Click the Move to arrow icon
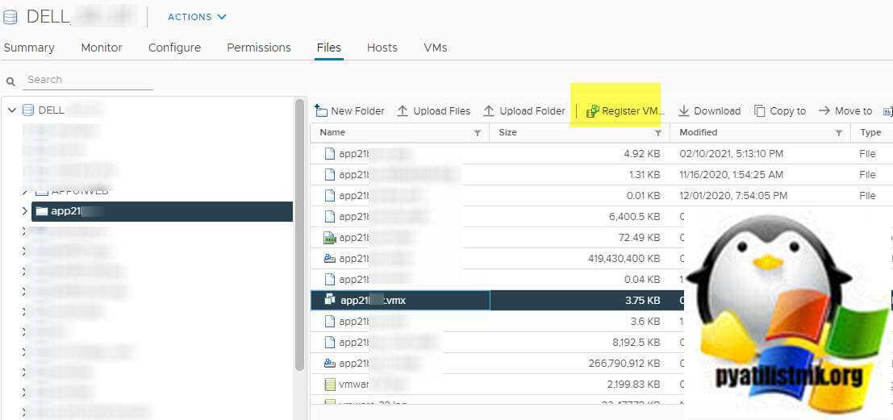 [x=824, y=111]
